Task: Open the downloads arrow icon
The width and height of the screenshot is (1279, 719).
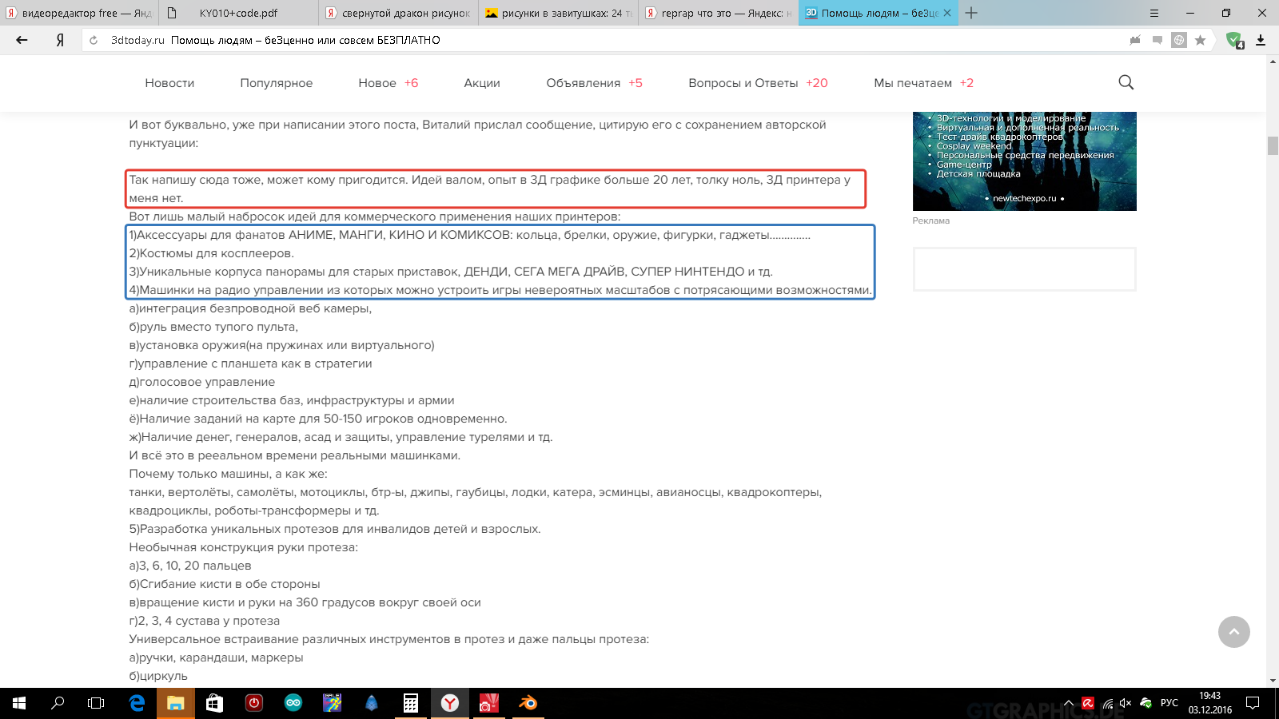Action: coord(1261,40)
